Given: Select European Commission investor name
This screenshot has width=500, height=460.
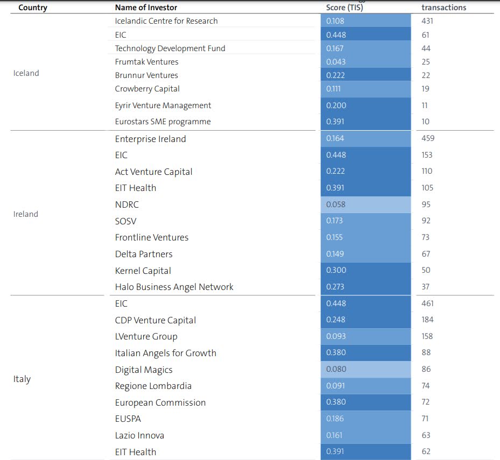Looking at the screenshot, I should click(x=160, y=403).
